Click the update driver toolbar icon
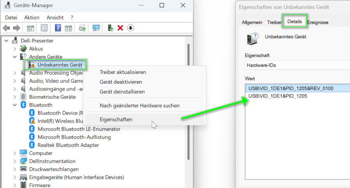The image size is (350, 188). click(82, 28)
